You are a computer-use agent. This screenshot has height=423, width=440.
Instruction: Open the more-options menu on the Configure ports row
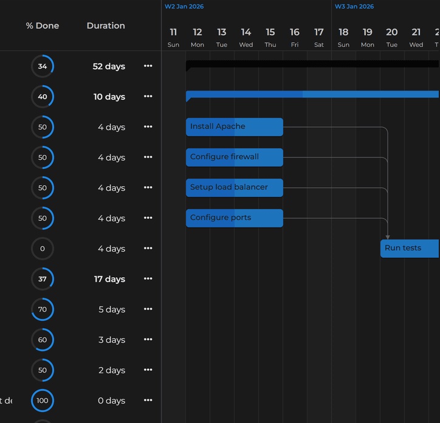148,218
